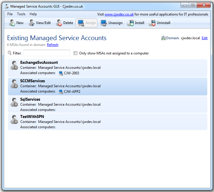Click the CJW-APP2 computer icon
Screen dimensions: 214x192
click(x=61, y=92)
